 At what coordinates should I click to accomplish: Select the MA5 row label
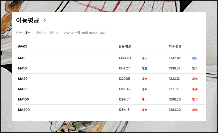[22, 58]
